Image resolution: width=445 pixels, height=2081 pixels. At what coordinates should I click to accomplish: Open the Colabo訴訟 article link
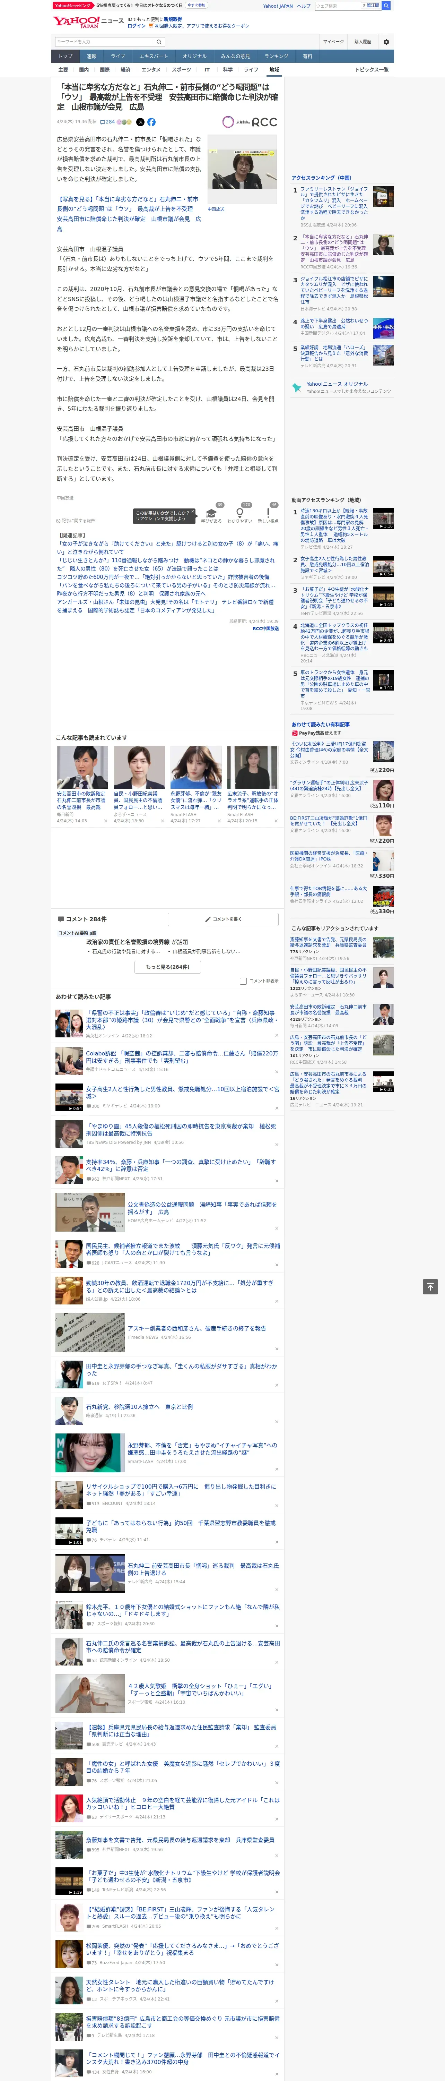coord(183,1057)
